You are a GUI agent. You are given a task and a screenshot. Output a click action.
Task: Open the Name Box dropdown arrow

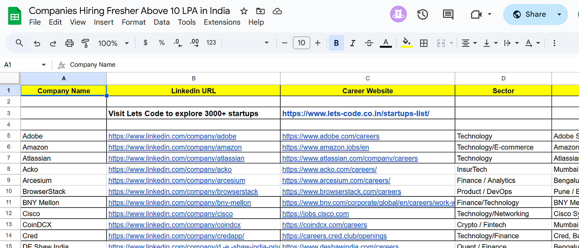click(44, 65)
